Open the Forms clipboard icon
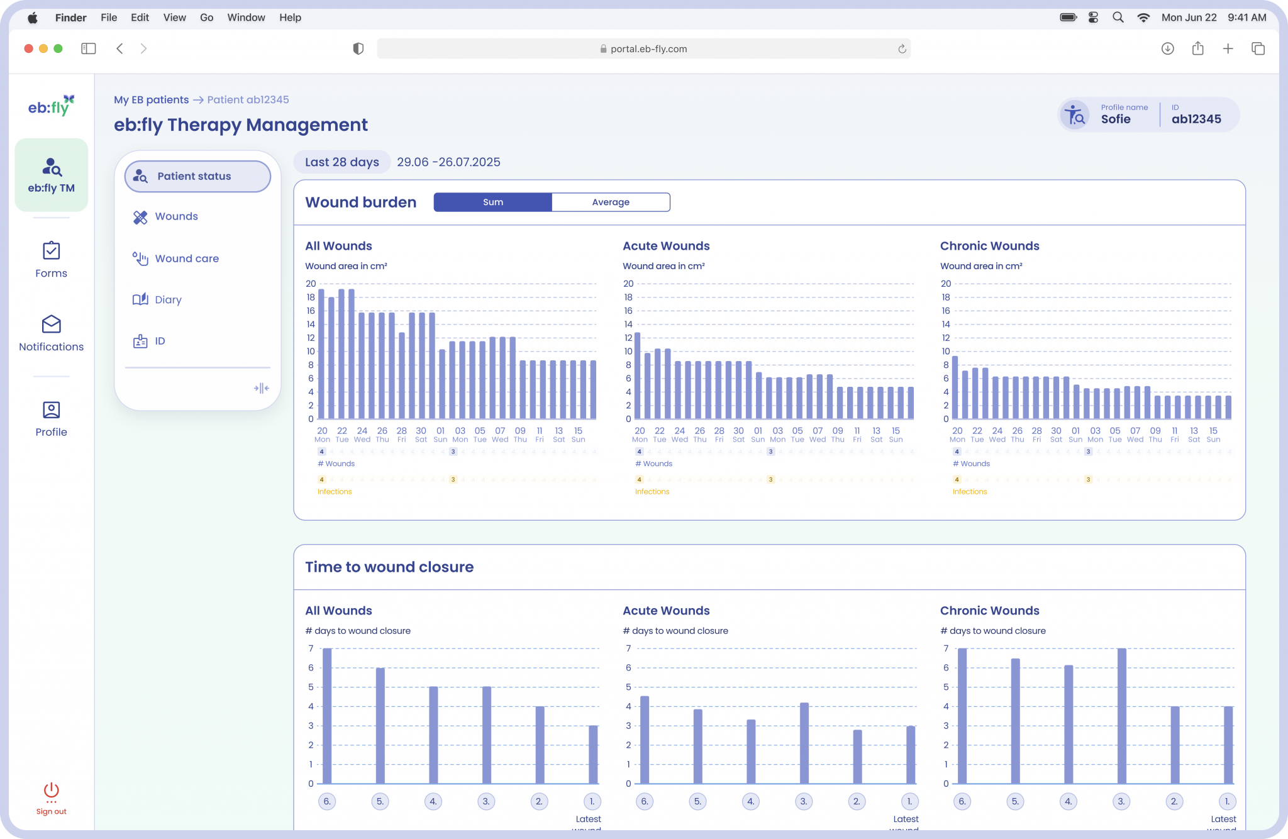1288x839 pixels. coord(51,251)
